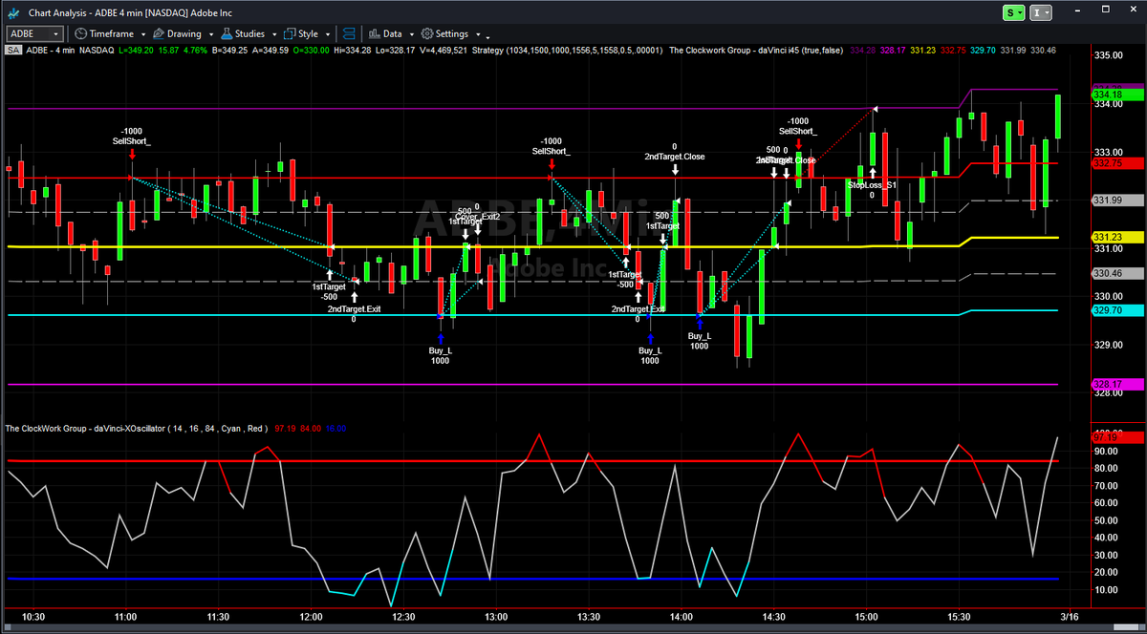Viewport: 1147px width, 634px height.
Task: Click the 14:30 label on the time axis
Action: click(774, 617)
